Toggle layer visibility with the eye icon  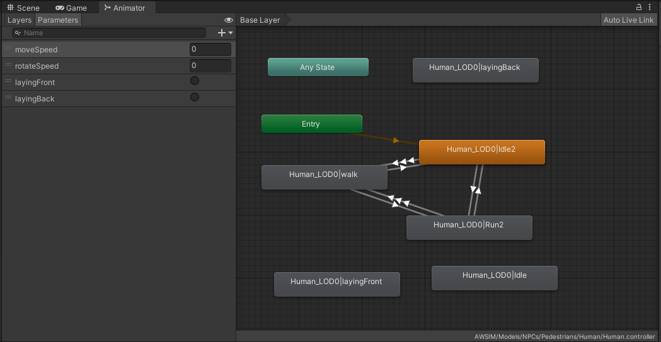(229, 20)
